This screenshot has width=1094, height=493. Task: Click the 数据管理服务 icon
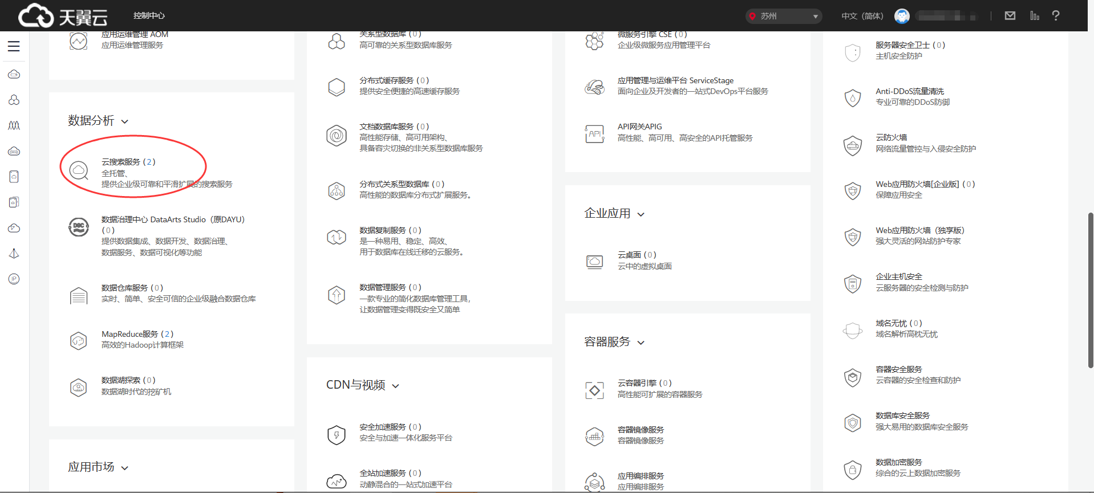(x=337, y=295)
